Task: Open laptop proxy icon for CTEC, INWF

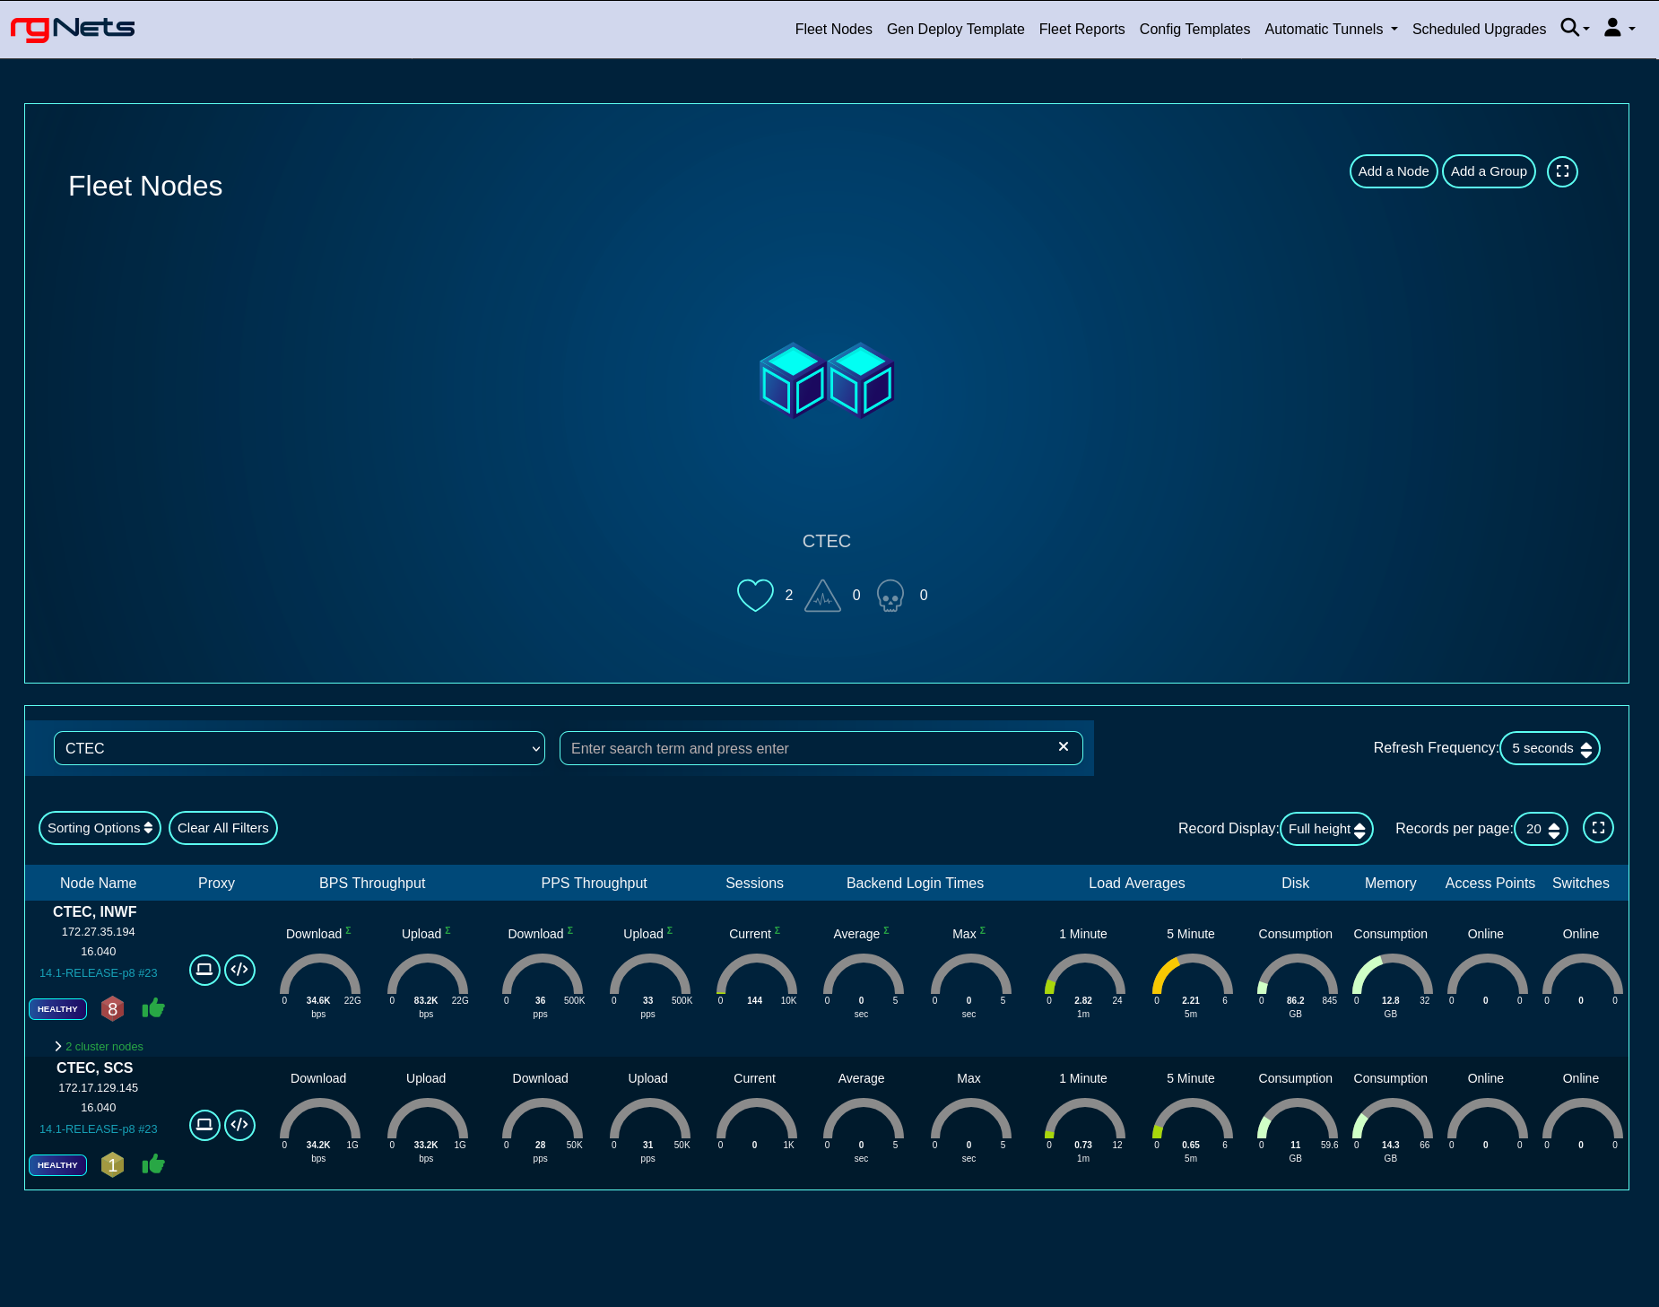Action: (x=204, y=970)
